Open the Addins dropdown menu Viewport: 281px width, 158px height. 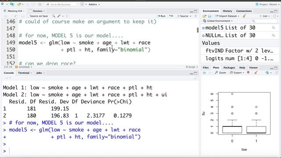tap(94, 4)
